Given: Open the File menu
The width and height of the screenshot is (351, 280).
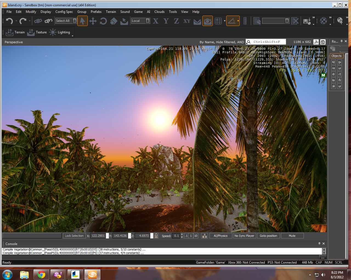Looking at the screenshot, I should pos(9,12).
